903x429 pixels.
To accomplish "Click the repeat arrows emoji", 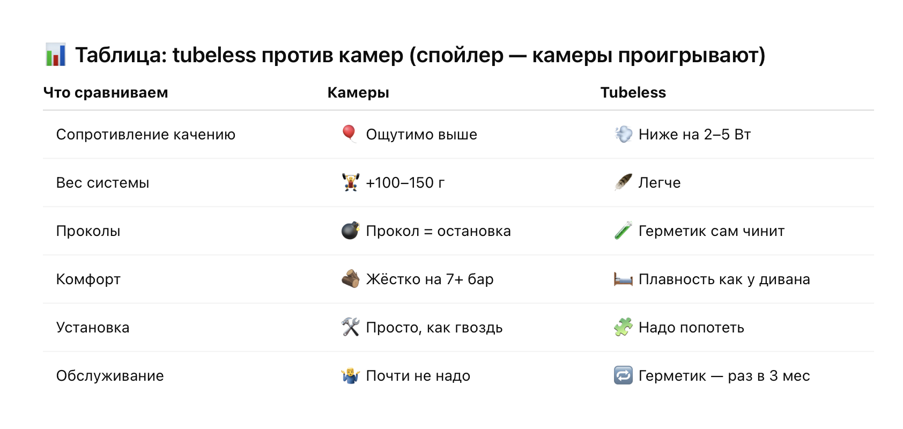I will tap(623, 375).
